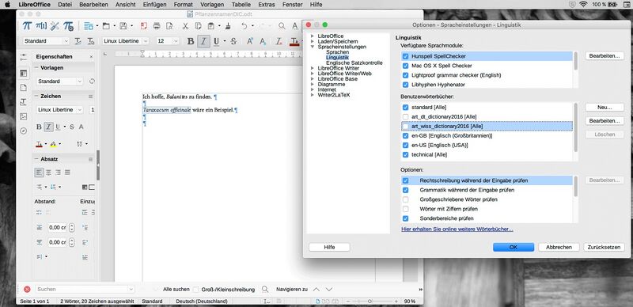Viewport: 633px width, 307px height.
Task: Open the sidebar Page tab icon
Action: point(24,88)
